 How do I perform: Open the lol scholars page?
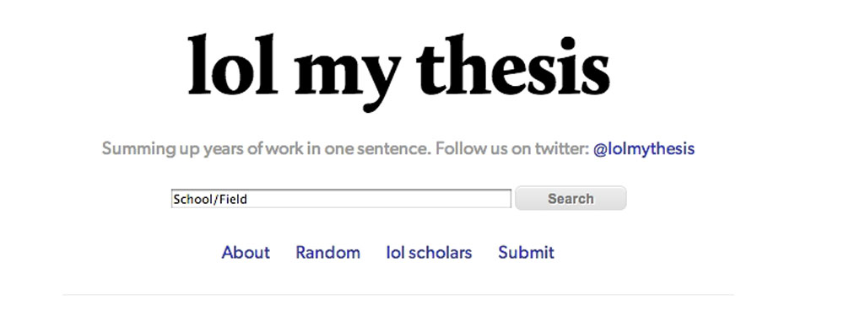[429, 252]
